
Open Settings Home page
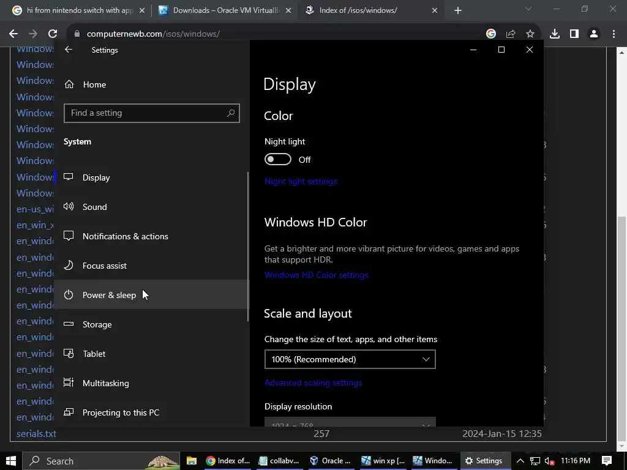coord(95,84)
